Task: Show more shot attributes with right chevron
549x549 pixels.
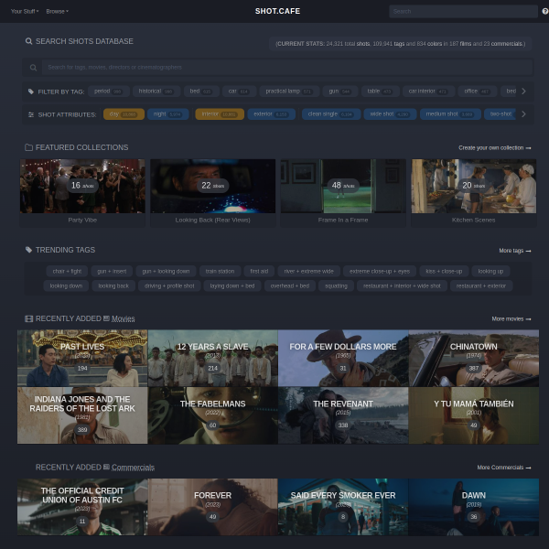Action: click(523, 114)
